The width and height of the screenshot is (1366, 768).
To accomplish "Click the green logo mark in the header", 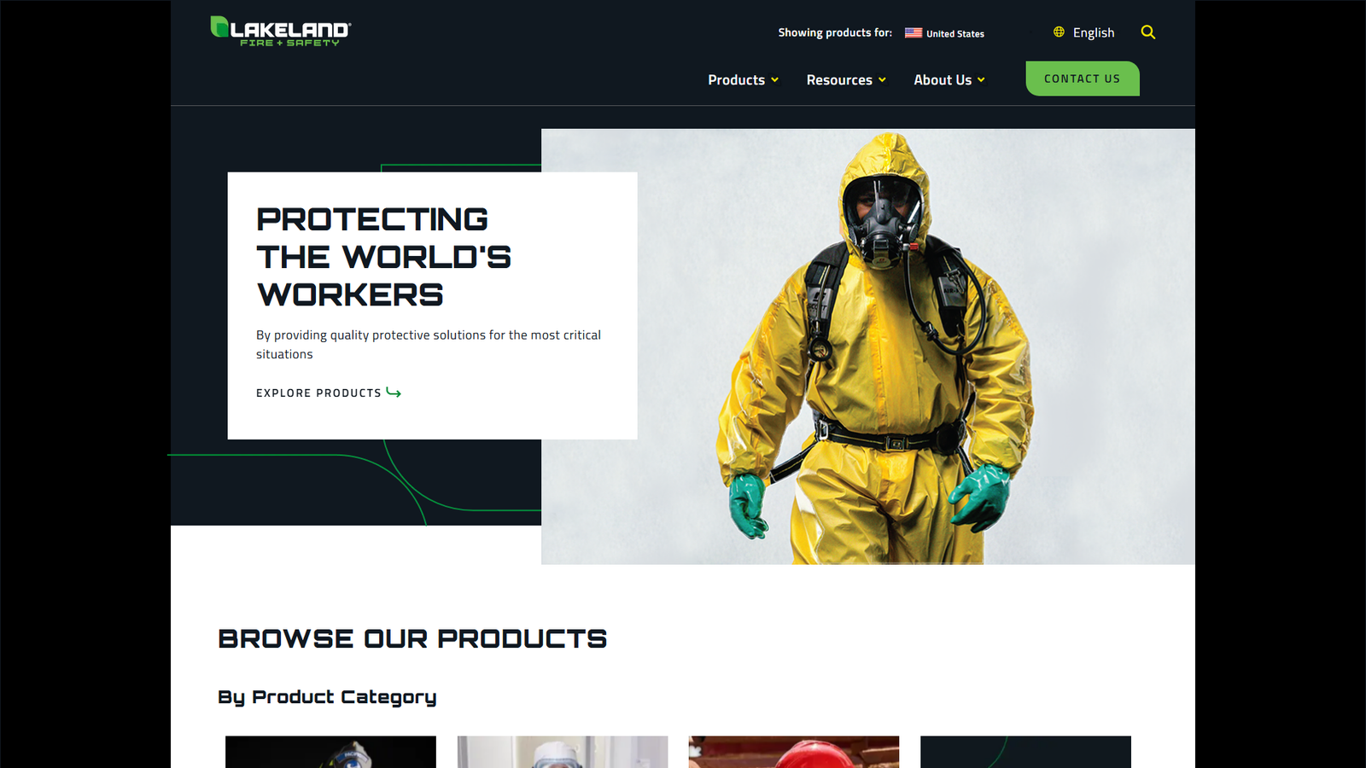I will click(219, 27).
